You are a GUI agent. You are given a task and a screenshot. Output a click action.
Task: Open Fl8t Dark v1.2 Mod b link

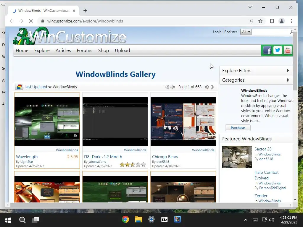[x=103, y=157]
